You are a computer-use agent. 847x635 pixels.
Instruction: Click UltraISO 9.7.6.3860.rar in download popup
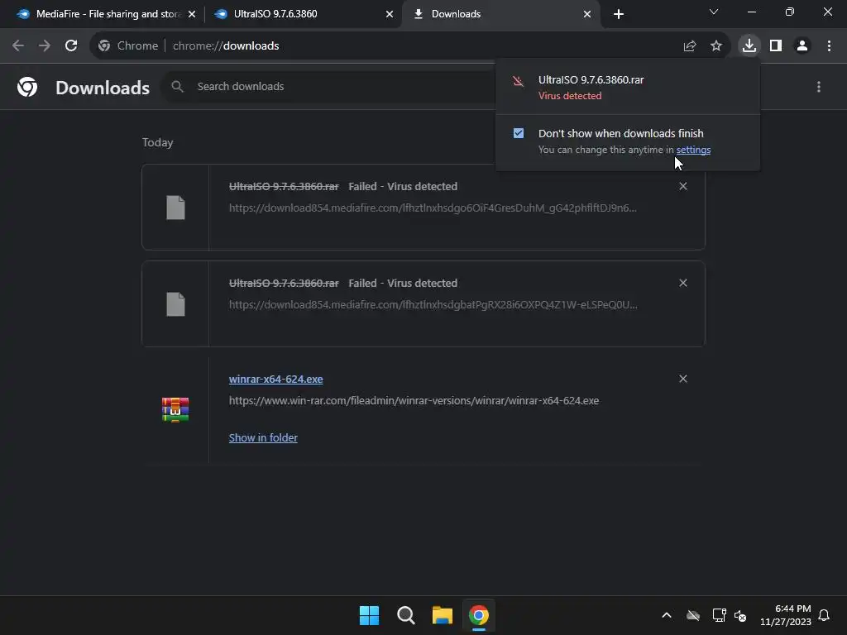(x=591, y=80)
